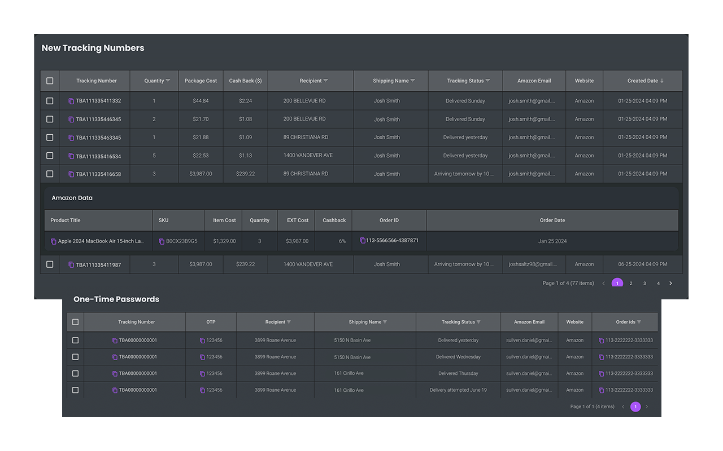Click the Jan 25 2024 order date
The height and width of the screenshot is (451, 723).
(552, 241)
